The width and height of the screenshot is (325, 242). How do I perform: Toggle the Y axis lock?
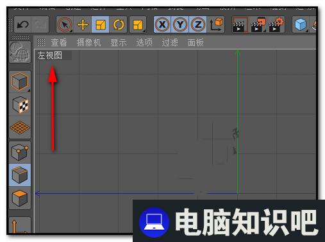click(x=180, y=24)
